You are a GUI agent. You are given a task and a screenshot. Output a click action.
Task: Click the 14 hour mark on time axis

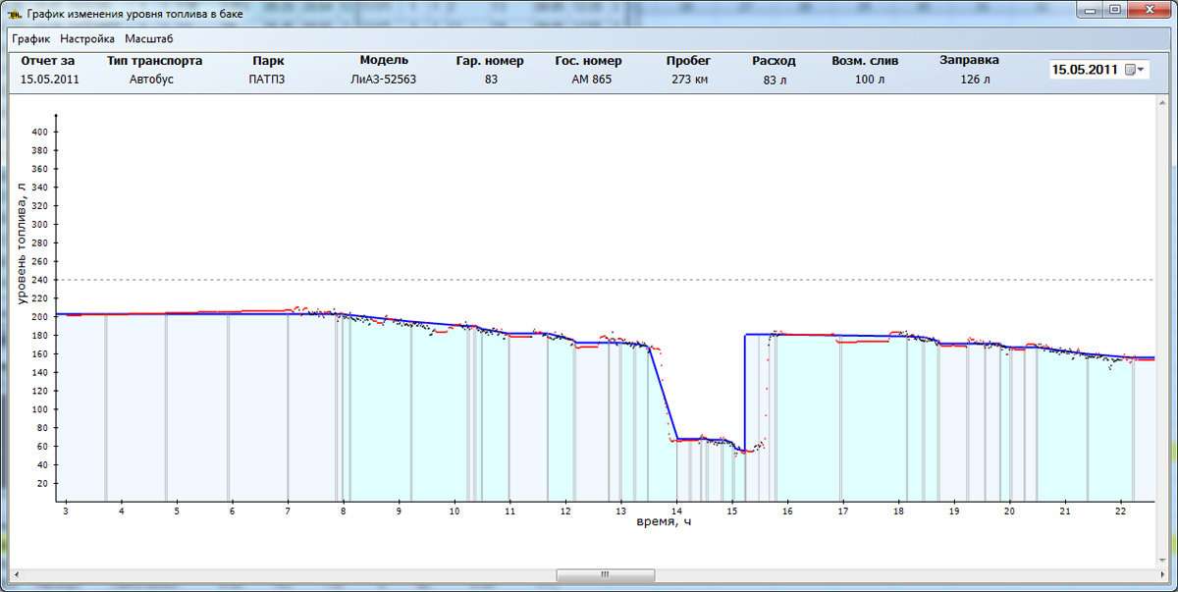pos(676,511)
